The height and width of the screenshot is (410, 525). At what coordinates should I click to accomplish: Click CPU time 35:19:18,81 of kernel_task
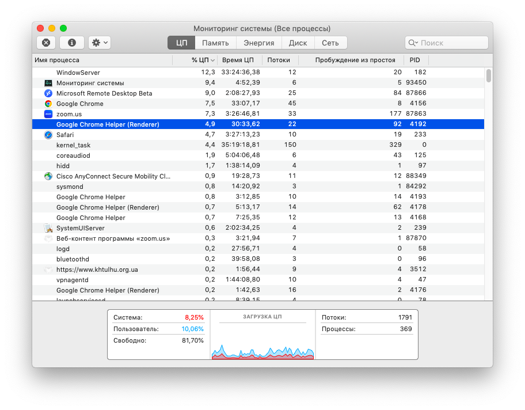point(241,145)
